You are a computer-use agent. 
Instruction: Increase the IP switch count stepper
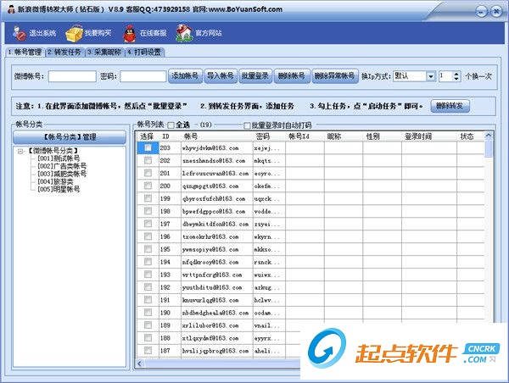pyautogui.click(x=456, y=74)
